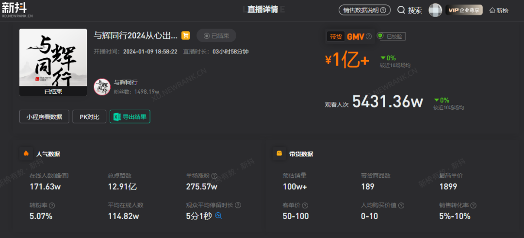
Task: Click the yellow shopping cart icon beside title
Action: [185, 35]
